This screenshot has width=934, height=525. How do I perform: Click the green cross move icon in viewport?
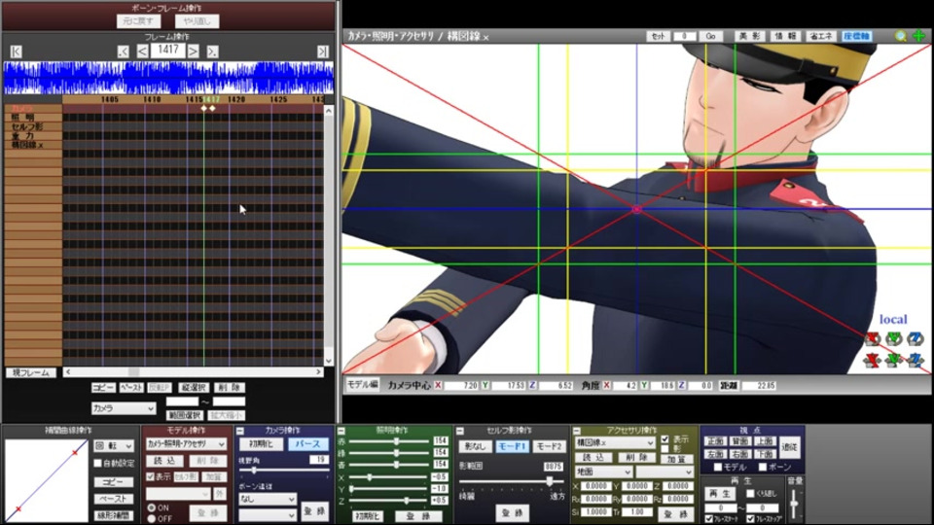(919, 36)
